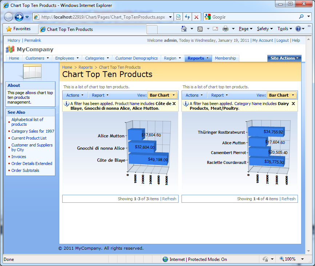Refresh the left chart list

pos(169,199)
